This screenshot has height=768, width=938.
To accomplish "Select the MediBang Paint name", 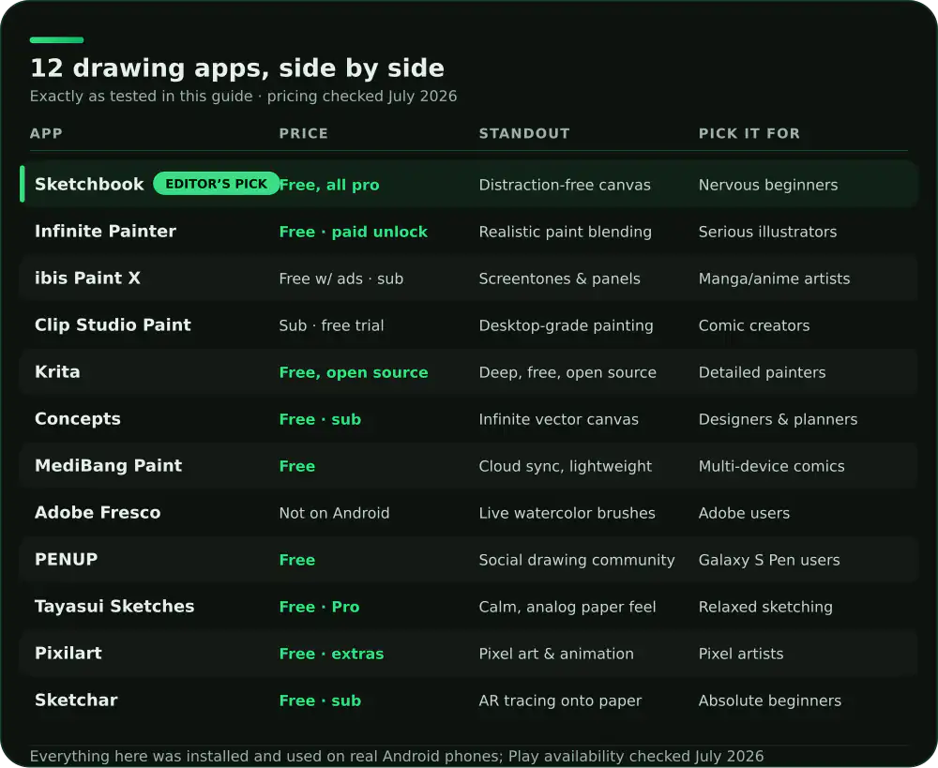I will point(108,465).
